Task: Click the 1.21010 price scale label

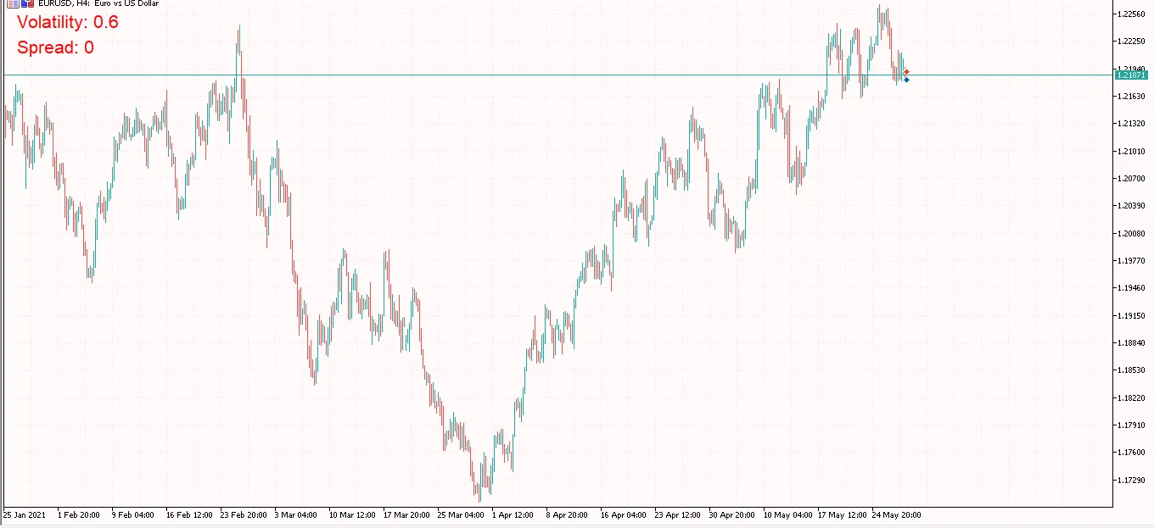Action: 1131,151
